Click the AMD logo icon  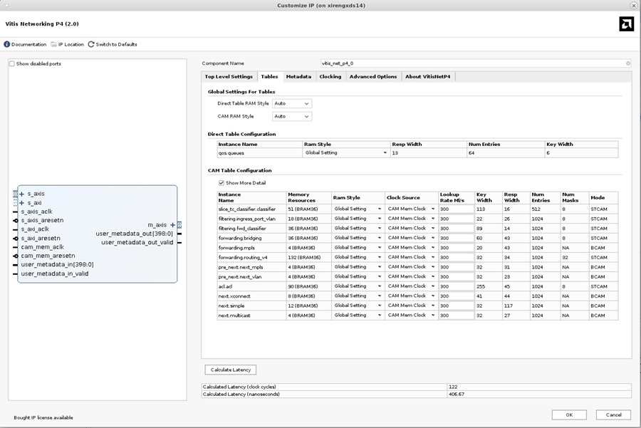[626, 24]
